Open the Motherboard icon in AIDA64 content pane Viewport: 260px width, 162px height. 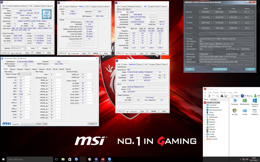click(x=245, y=102)
